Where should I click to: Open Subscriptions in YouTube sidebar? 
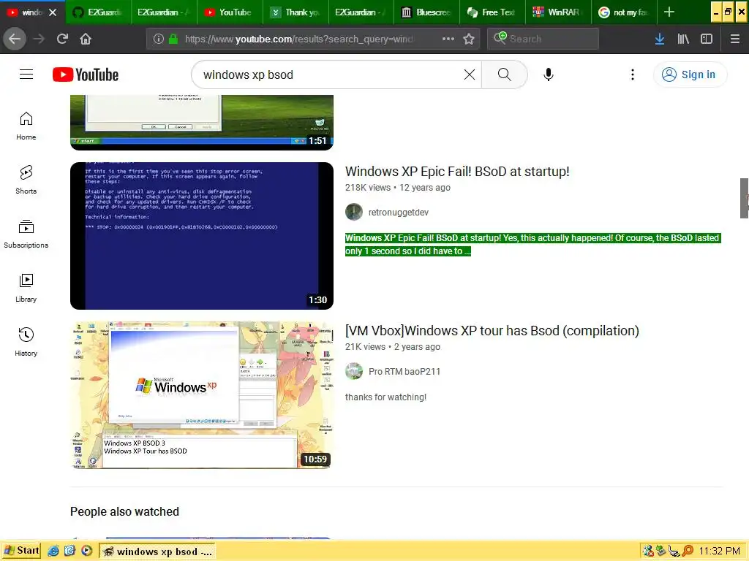tap(26, 234)
